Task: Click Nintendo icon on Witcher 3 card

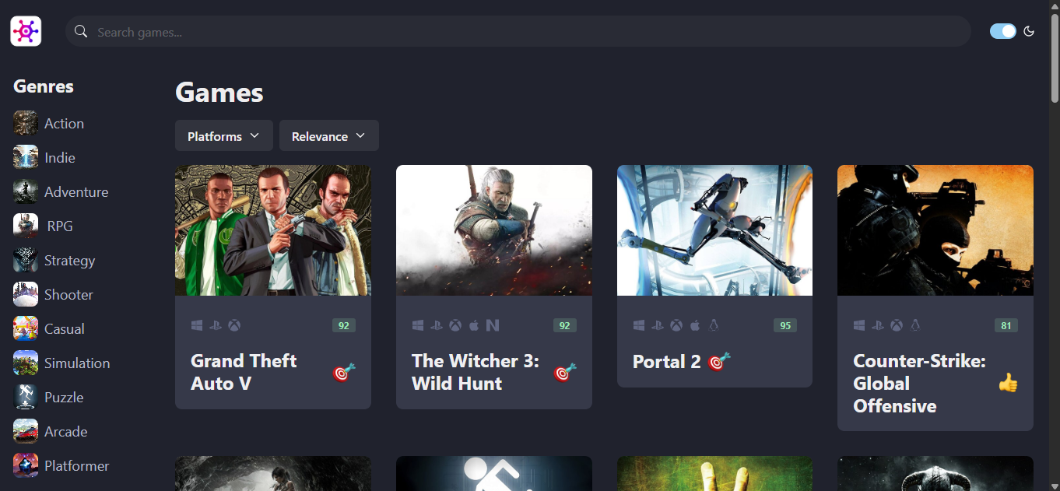Action: pyautogui.click(x=493, y=325)
